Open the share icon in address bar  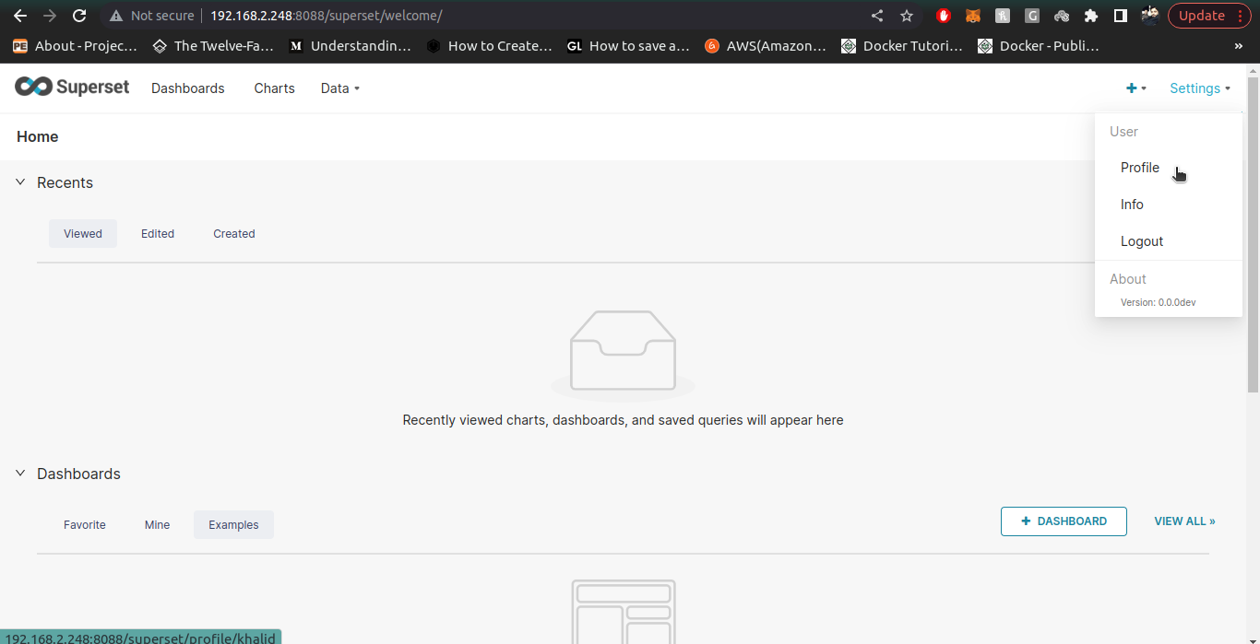[x=877, y=16]
